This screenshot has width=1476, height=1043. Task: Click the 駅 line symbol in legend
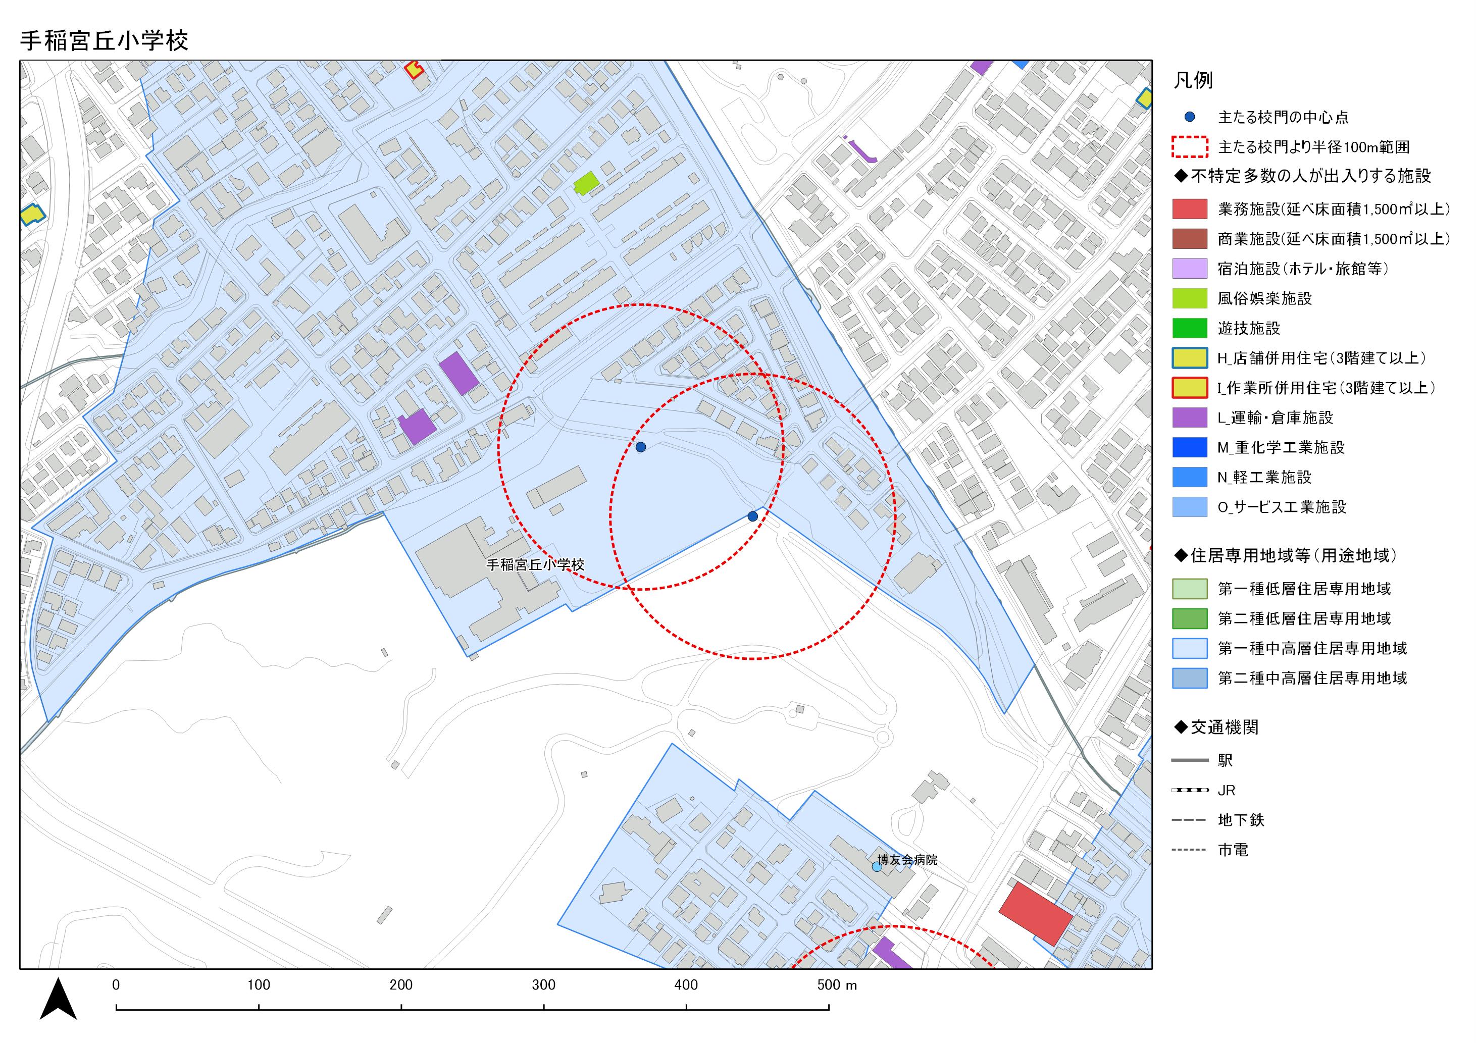click(1190, 760)
